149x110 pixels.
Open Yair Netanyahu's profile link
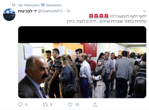(29, 5)
